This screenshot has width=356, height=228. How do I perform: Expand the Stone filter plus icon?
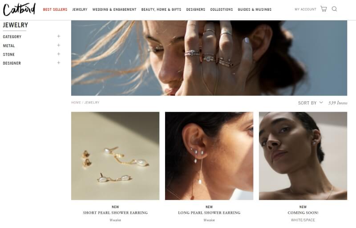click(59, 54)
